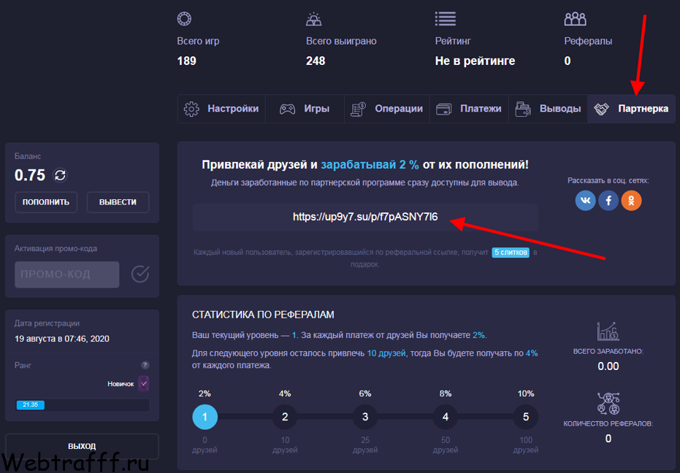680x473 pixels.
Task: Click the total games value 189
Action: [186, 61]
